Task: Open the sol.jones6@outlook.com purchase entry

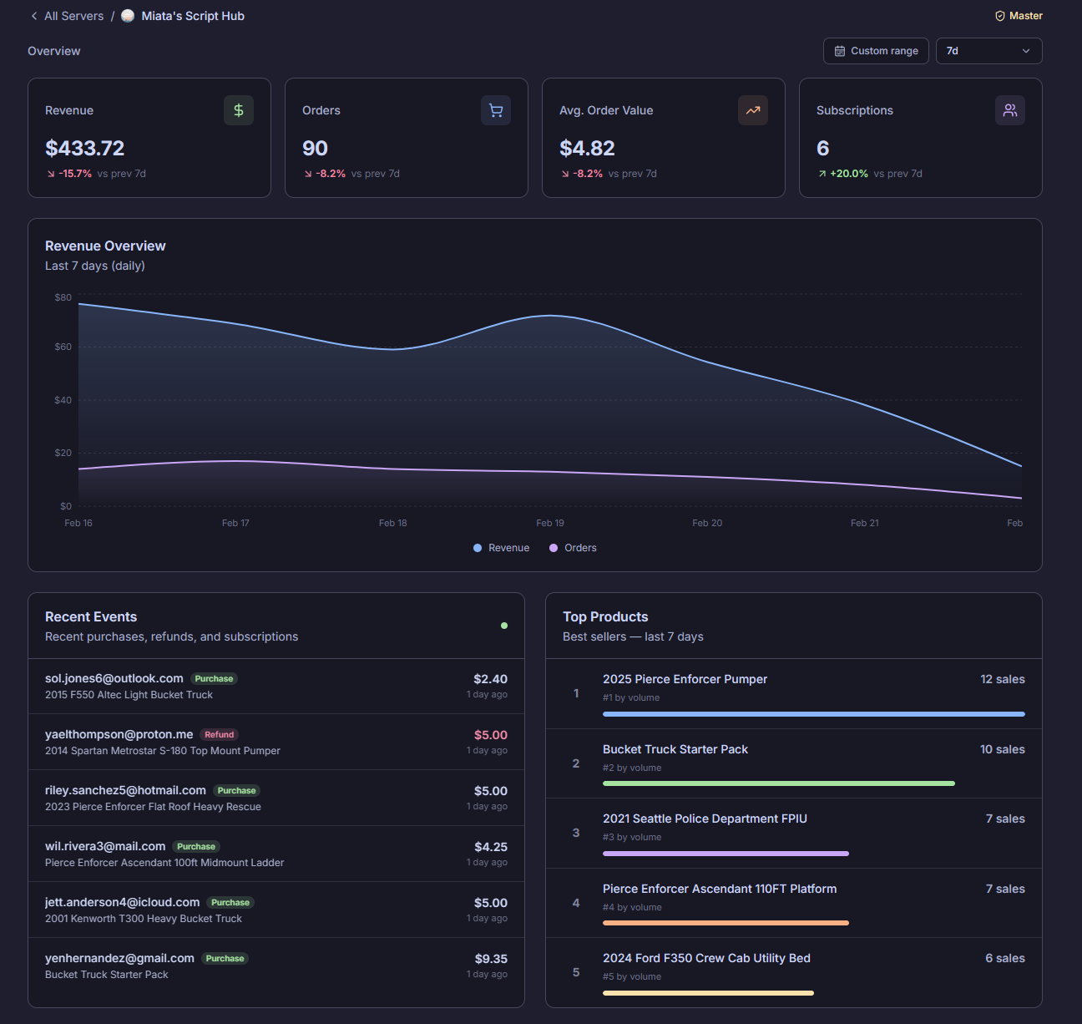Action: pyautogui.click(x=276, y=686)
